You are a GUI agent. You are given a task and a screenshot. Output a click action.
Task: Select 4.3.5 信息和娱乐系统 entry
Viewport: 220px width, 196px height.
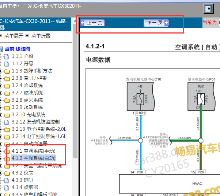[34, 194]
